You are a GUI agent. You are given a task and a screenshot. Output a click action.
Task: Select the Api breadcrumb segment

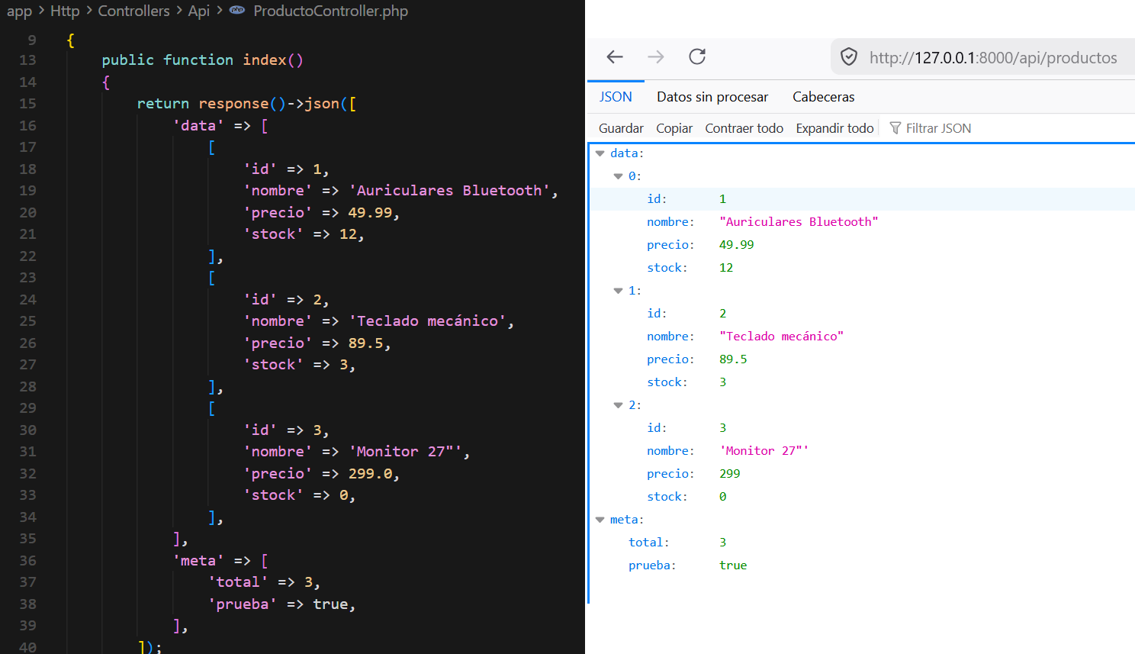tap(199, 11)
